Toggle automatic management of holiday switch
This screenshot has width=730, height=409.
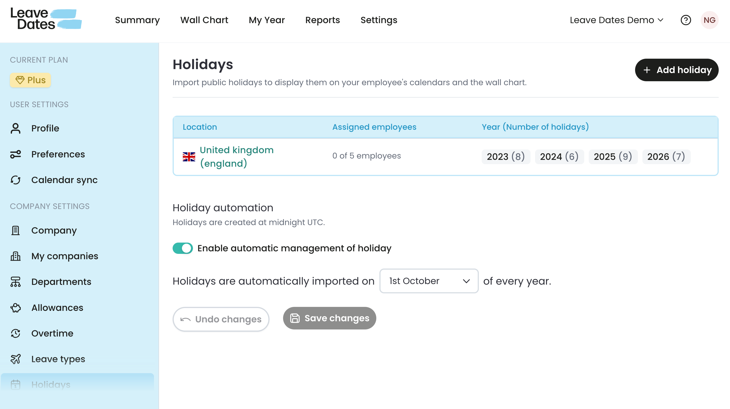pos(182,248)
